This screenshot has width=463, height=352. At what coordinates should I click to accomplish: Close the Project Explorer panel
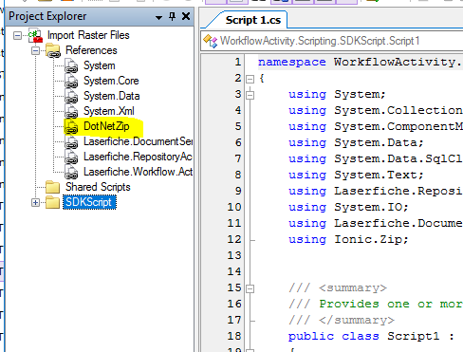coord(186,16)
